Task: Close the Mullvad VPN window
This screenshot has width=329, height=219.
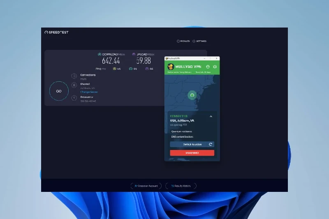Action: coord(217,58)
